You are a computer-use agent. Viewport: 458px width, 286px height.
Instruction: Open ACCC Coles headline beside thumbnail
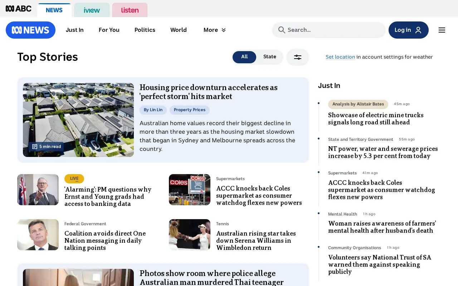259,196
